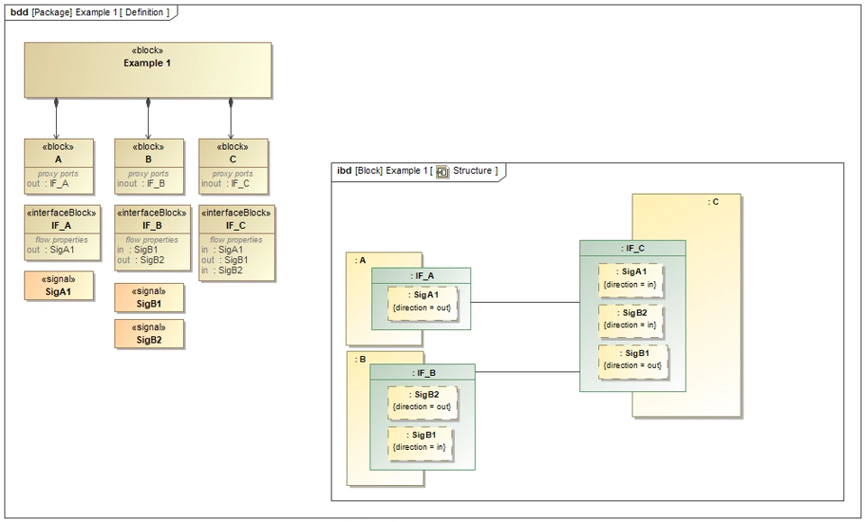Screen dimensions: 865x522
Task: Click 'proxy ports' compartment label in block C
Action: pos(232,174)
